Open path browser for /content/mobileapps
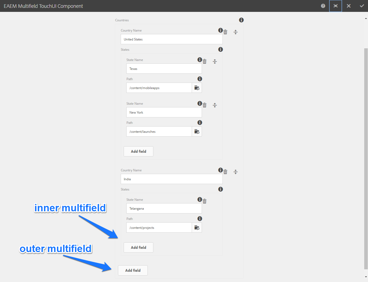The height and width of the screenshot is (282, 368). (197, 88)
